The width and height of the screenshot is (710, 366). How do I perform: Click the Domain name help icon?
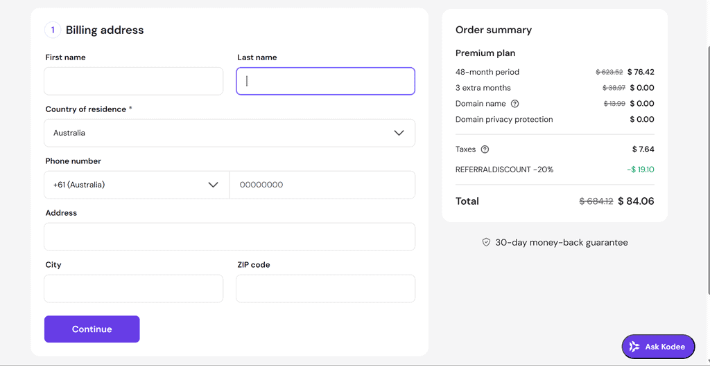(x=514, y=104)
